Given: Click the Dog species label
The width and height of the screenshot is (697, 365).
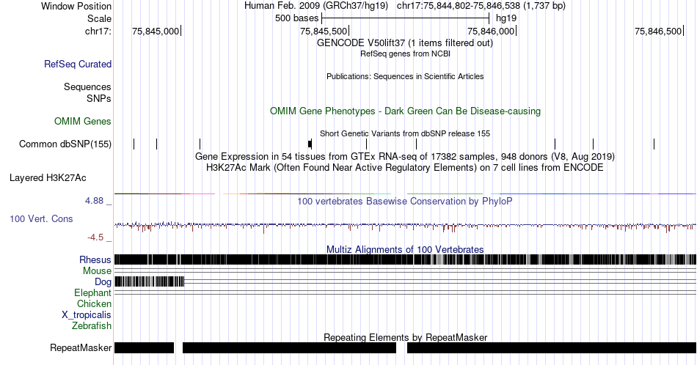Looking at the screenshot, I should click(x=103, y=282).
